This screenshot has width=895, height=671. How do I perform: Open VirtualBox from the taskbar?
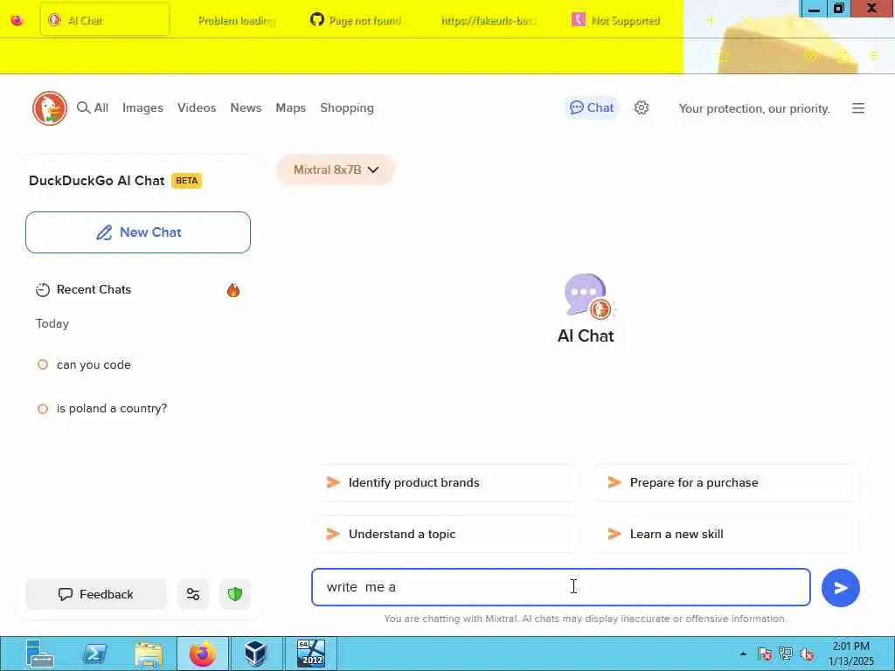coord(255,654)
